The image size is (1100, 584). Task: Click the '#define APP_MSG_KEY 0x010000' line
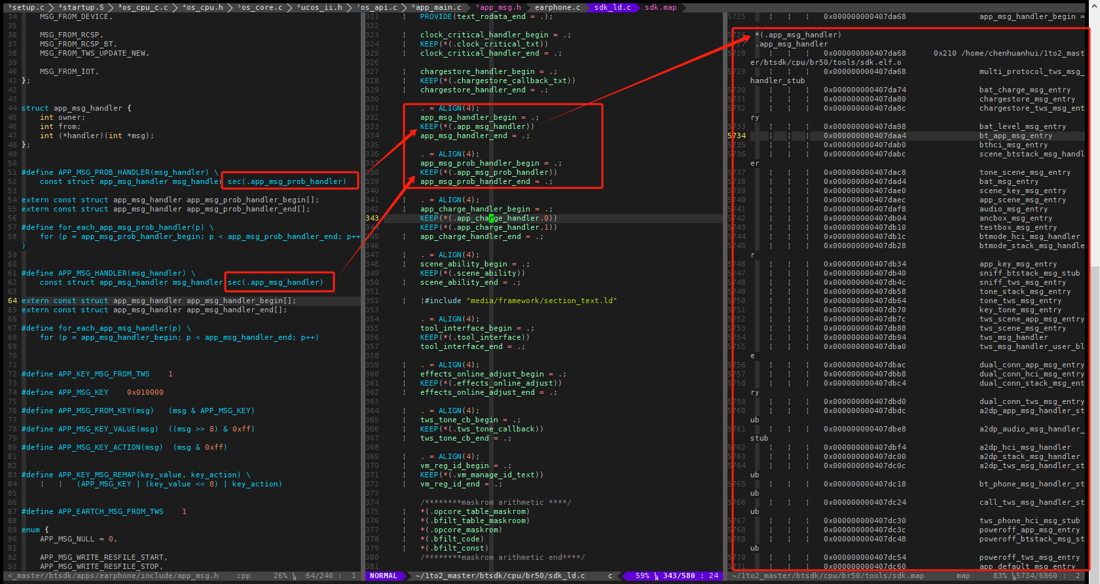point(92,393)
